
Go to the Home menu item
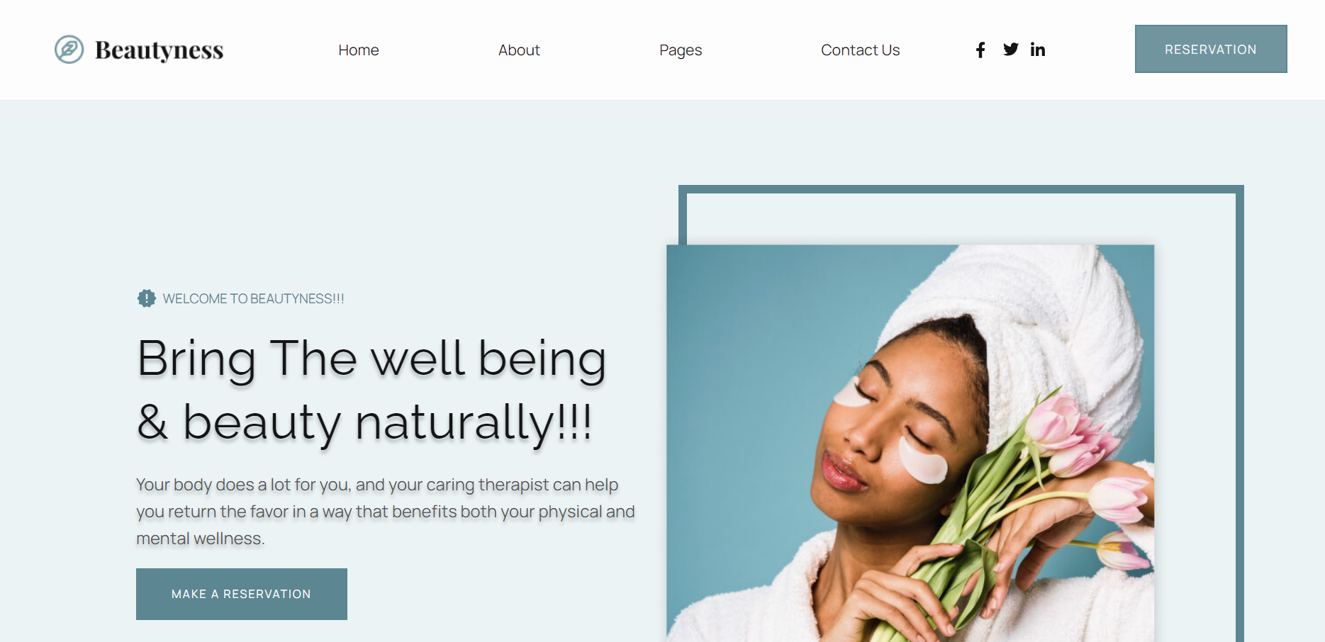pyautogui.click(x=359, y=50)
